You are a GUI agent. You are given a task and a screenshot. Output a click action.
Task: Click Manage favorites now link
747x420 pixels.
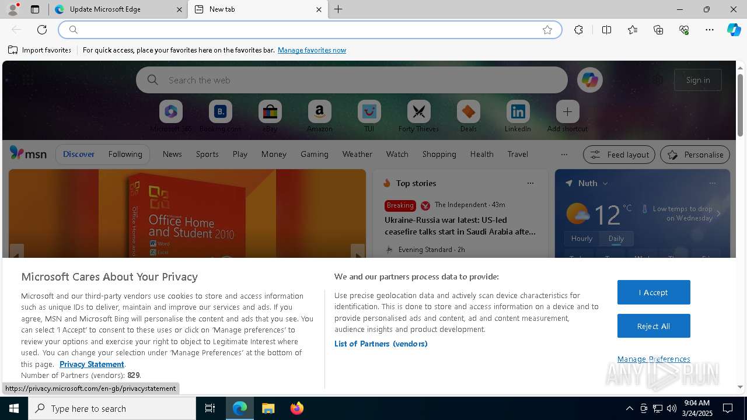click(312, 50)
